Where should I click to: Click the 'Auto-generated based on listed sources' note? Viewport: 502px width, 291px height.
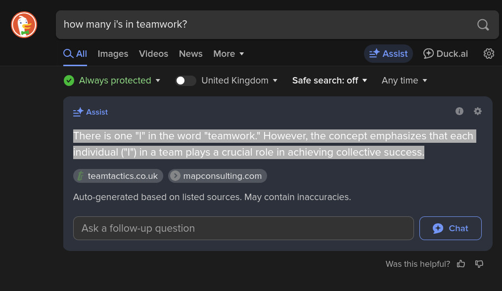212,197
